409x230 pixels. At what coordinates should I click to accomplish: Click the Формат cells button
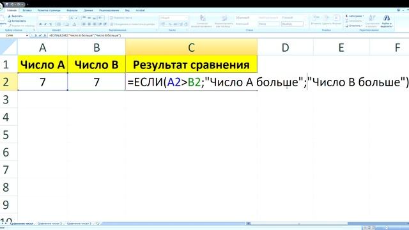tap(337, 20)
